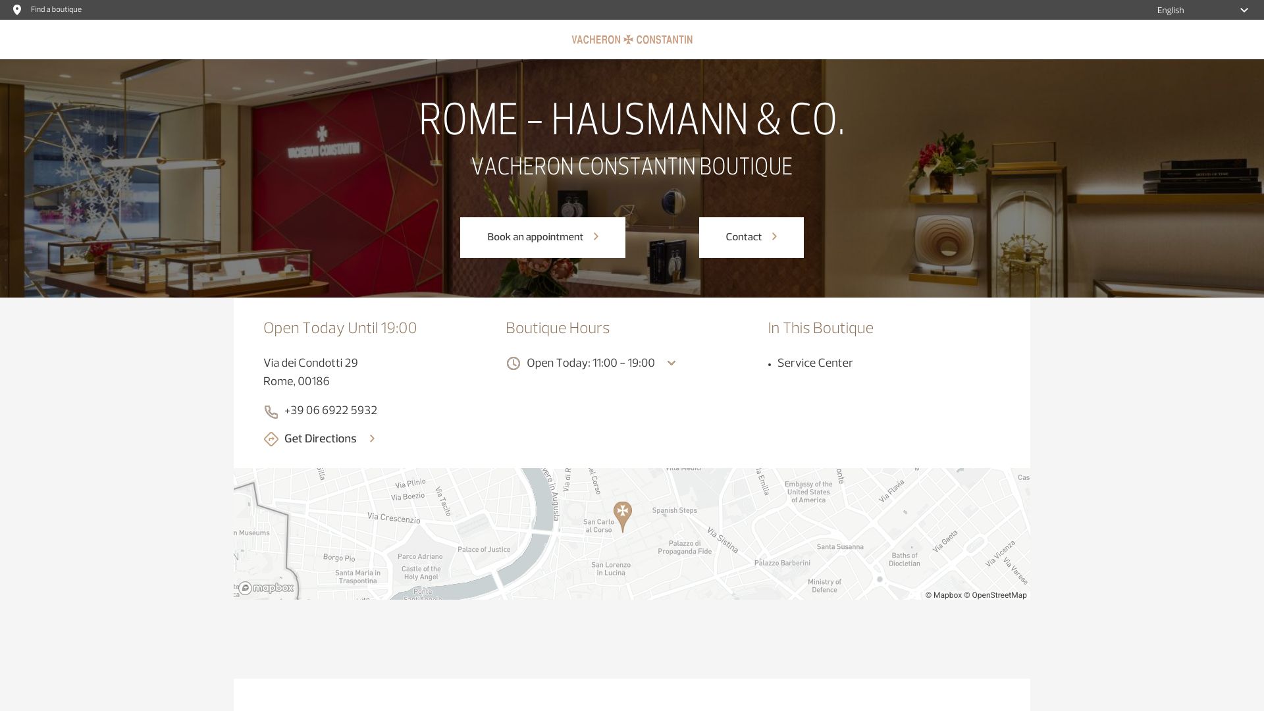Click the clock icon beside boutique hours

pos(513,363)
